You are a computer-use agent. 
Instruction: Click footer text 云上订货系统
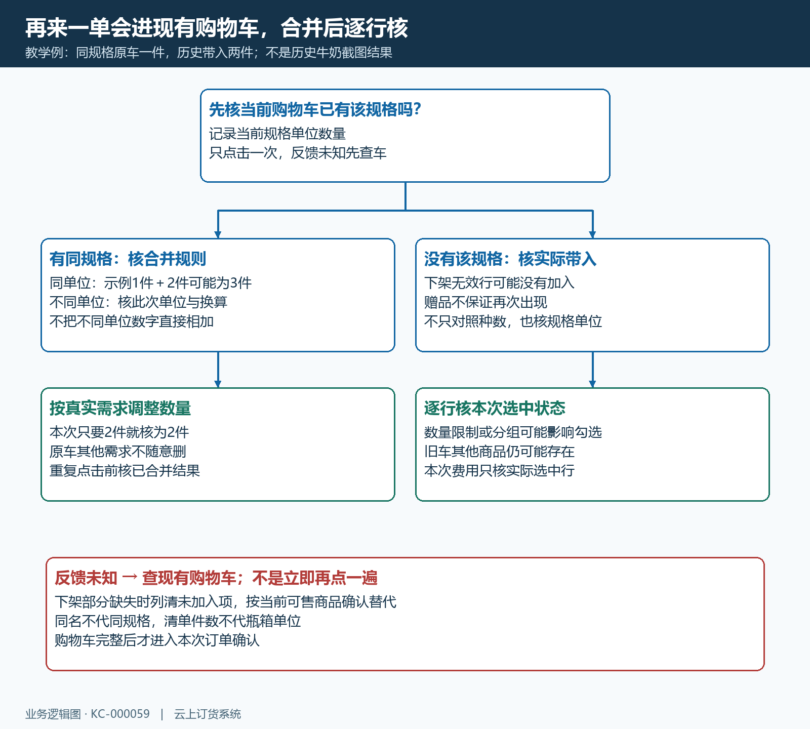pos(208,714)
